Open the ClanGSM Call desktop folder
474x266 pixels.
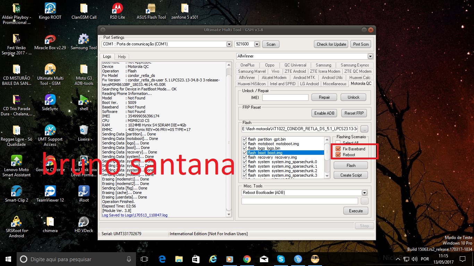[x=84, y=11]
